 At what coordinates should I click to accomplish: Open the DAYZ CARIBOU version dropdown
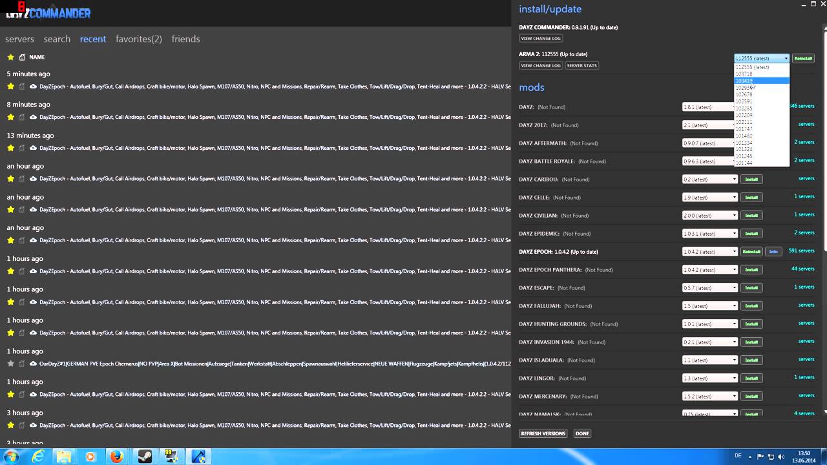coord(710,179)
